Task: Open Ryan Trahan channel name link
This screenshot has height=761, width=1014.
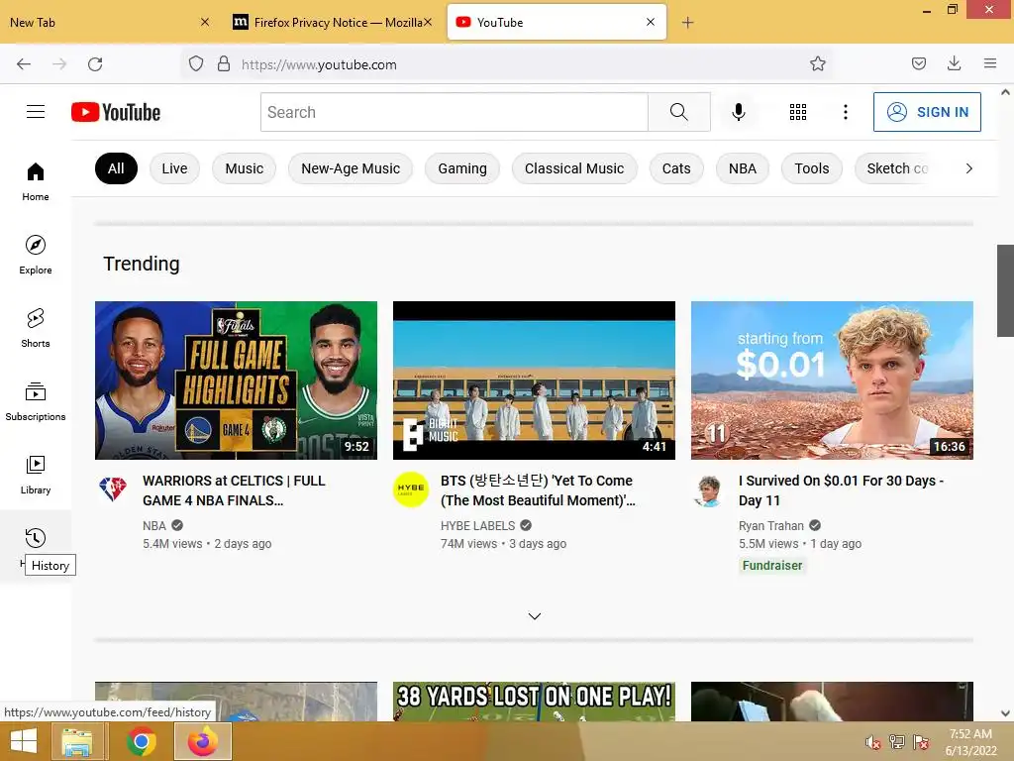Action: tap(770, 525)
